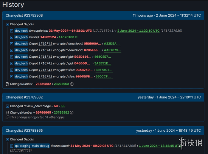208x154 pixels.
Task: Click square icon on Depot 1716742 encrypted gid row
Action: [x=12, y=63]
